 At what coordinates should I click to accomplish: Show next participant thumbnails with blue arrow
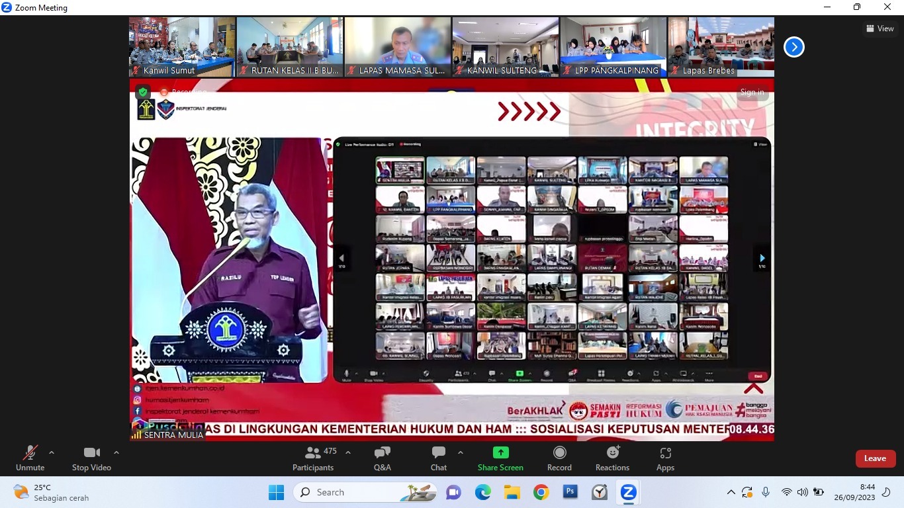click(793, 47)
